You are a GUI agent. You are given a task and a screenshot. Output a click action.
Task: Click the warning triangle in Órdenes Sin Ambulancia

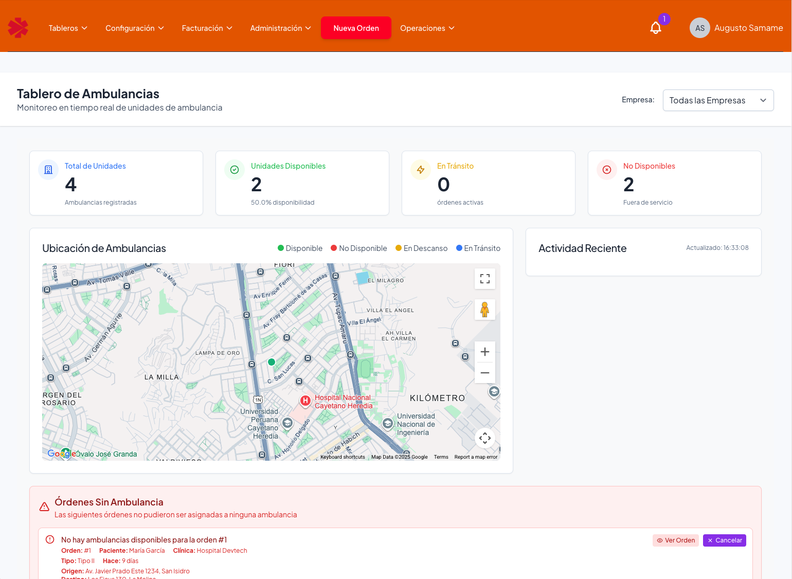pyautogui.click(x=45, y=507)
